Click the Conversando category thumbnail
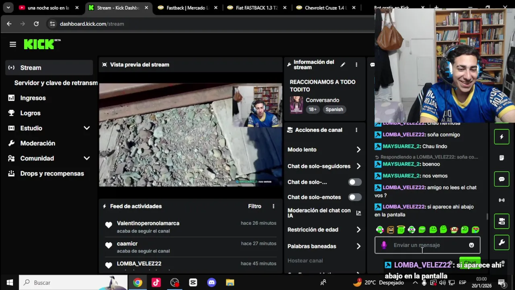 coord(297,105)
